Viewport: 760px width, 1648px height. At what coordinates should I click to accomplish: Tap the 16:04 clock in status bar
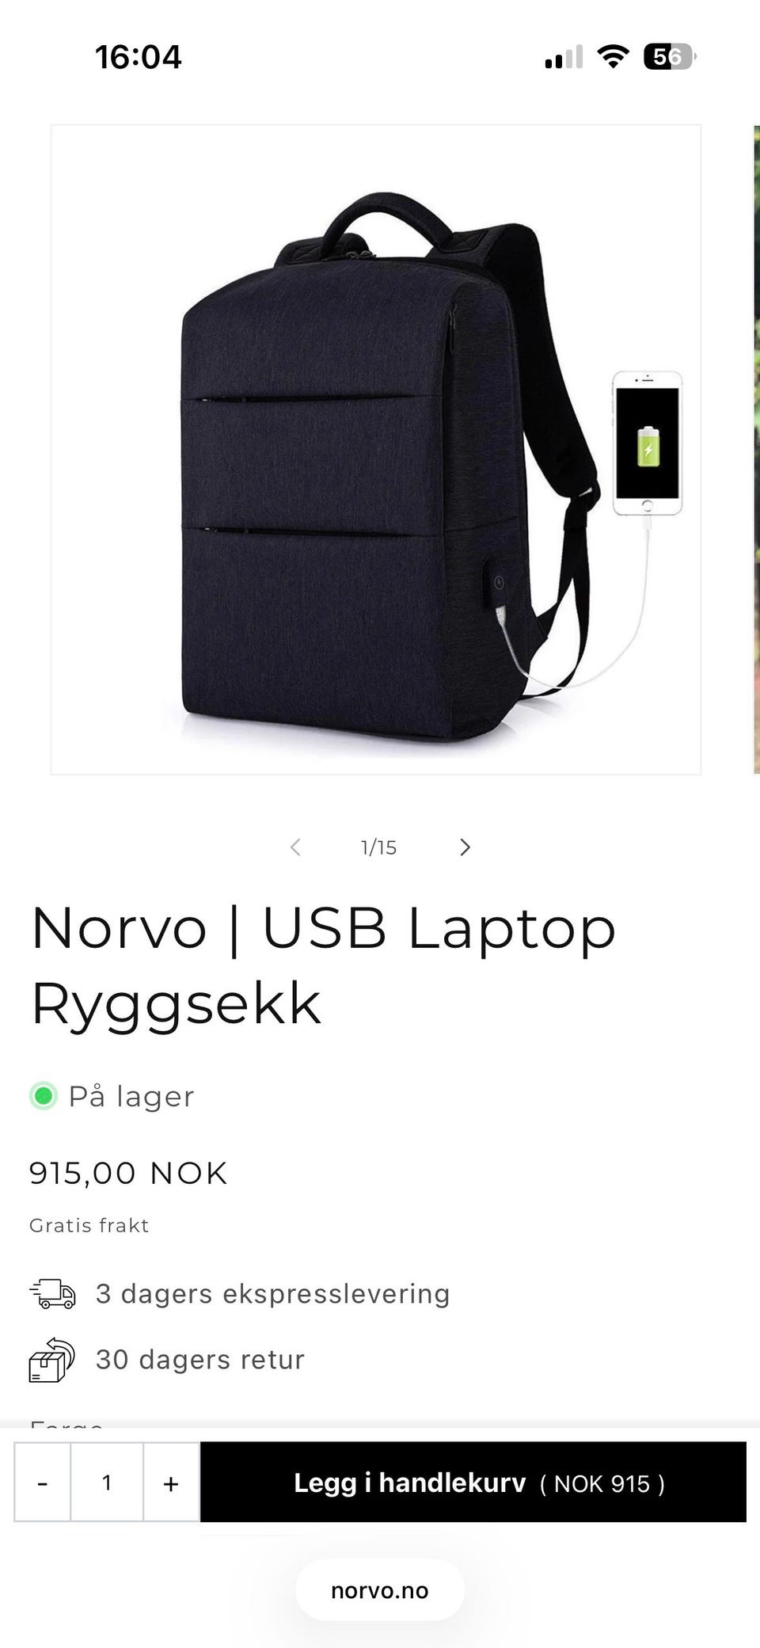pyautogui.click(x=139, y=57)
